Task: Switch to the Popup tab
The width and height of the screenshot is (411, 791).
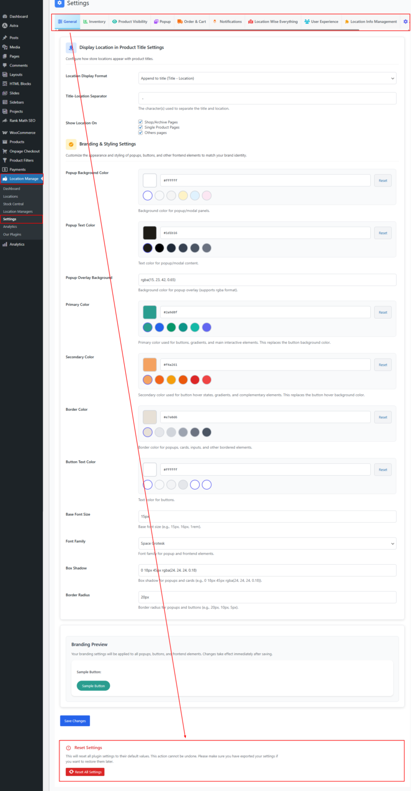Action: coord(162,22)
